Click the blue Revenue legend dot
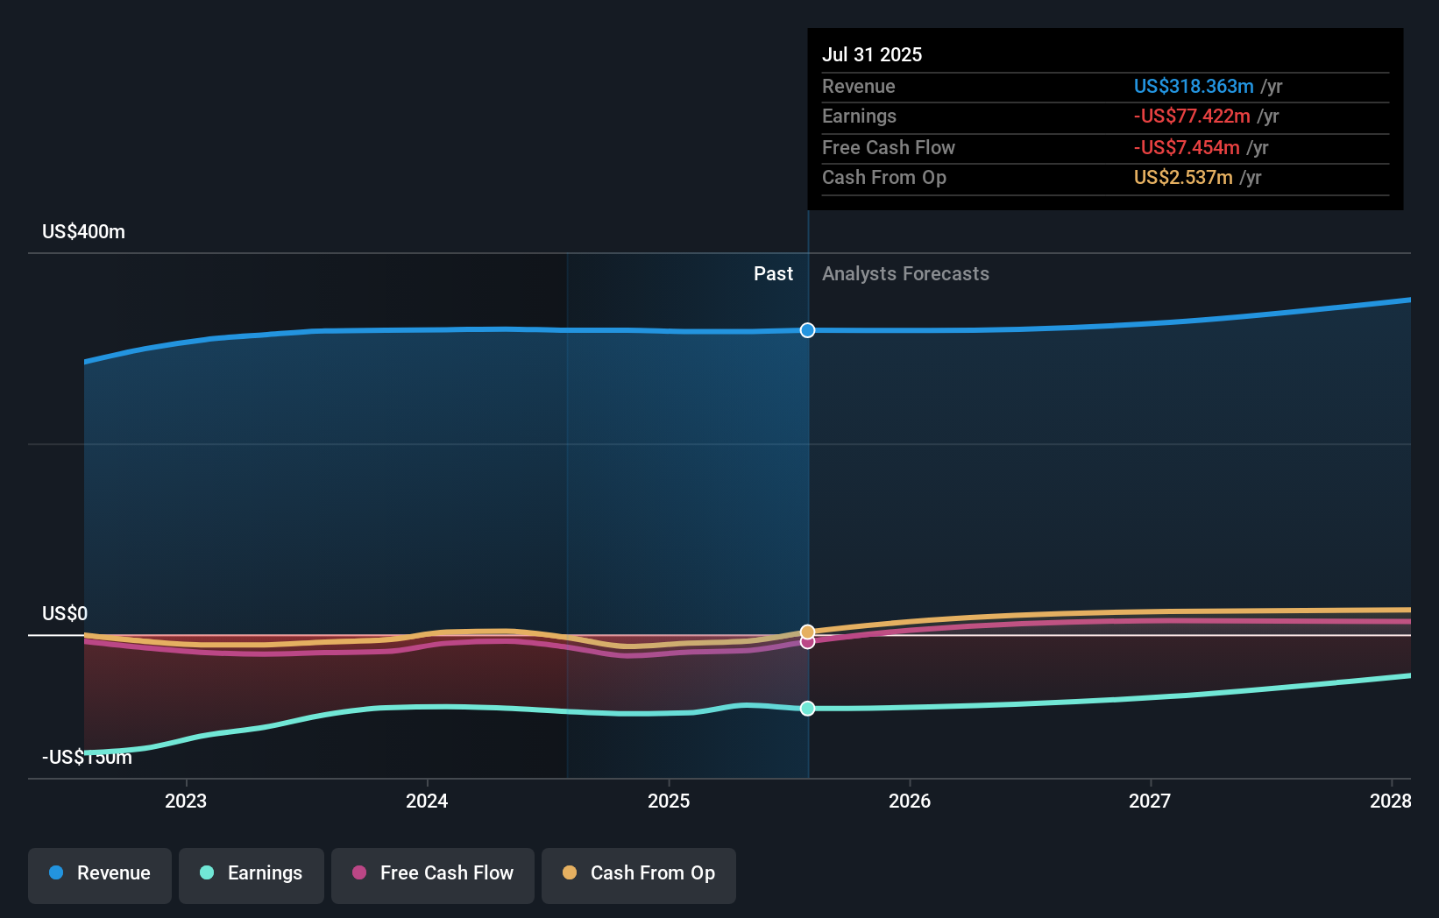 [x=57, y=873]
